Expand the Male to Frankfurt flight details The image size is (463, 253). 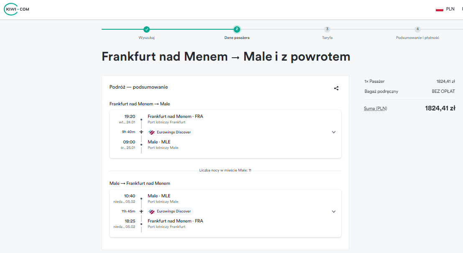[334, 211]
